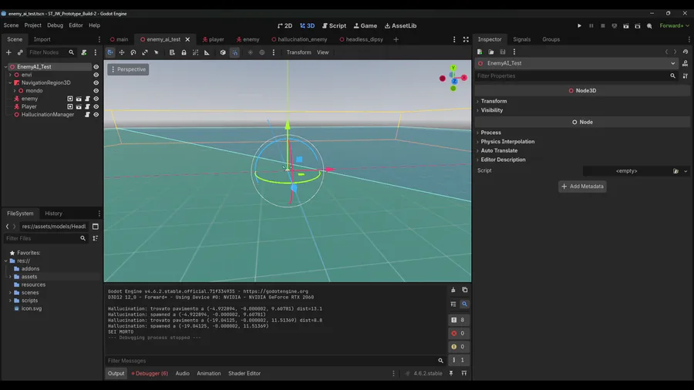The image size is (694, 390).
Task: Open enemy node in editor via its scene icon
Action: pyautogui.click(x=79, y=99)
